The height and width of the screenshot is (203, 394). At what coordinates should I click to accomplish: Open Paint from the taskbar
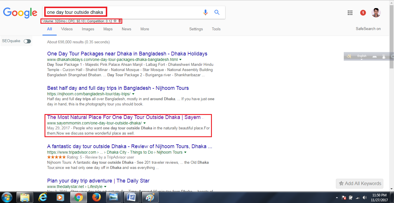(x=150, y=198)
